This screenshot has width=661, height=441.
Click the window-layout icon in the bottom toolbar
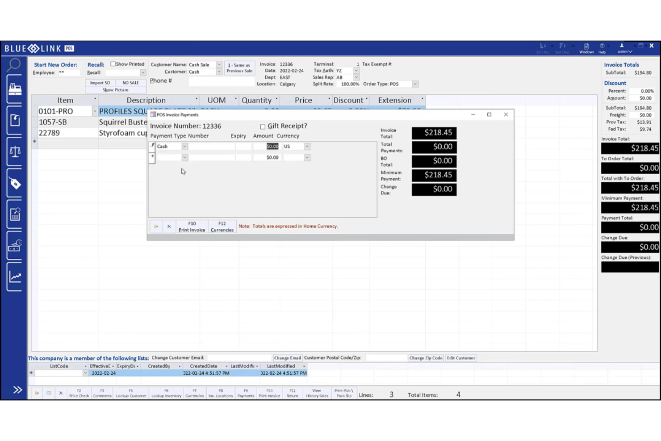click(x=49, y=393)
